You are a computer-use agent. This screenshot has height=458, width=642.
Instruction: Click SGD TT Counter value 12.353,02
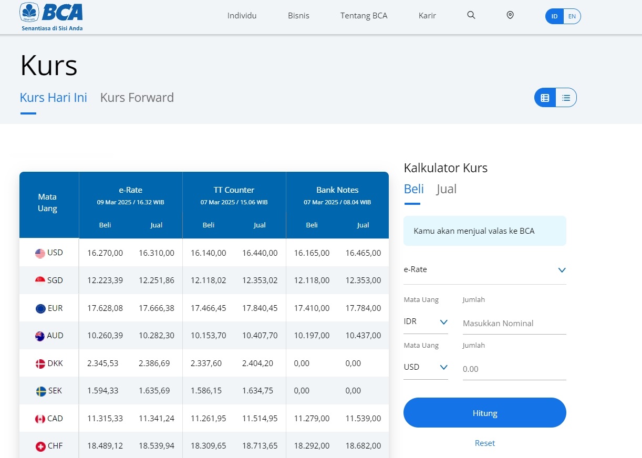[260, 280]
